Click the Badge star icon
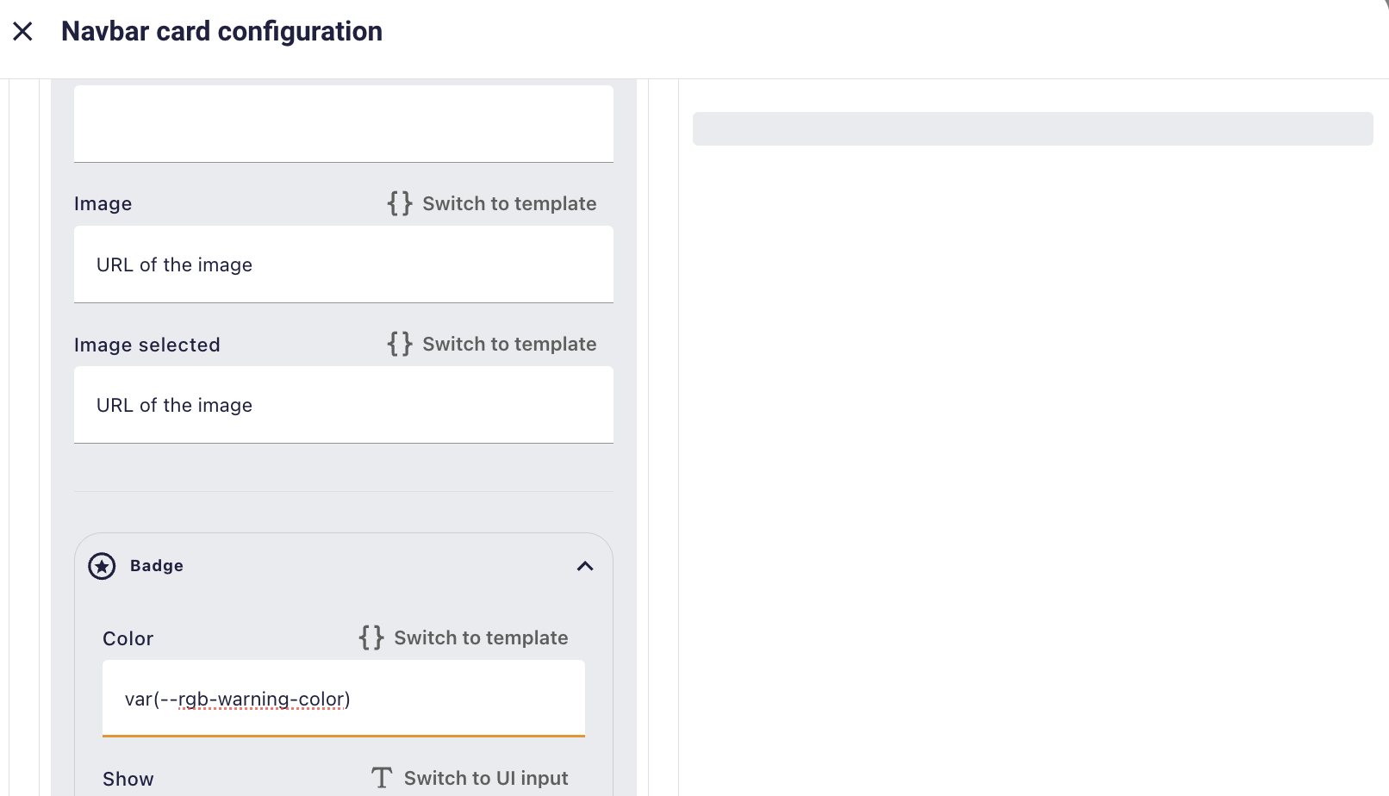The height and width of the screenshot is (796, 1389). coord(102,566)
